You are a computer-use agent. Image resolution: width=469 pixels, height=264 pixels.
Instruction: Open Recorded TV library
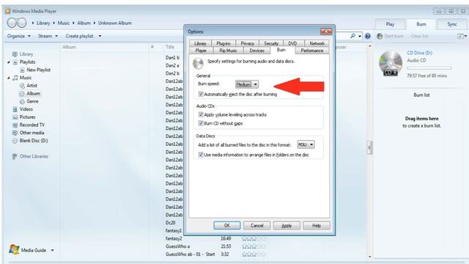(32, 125)
